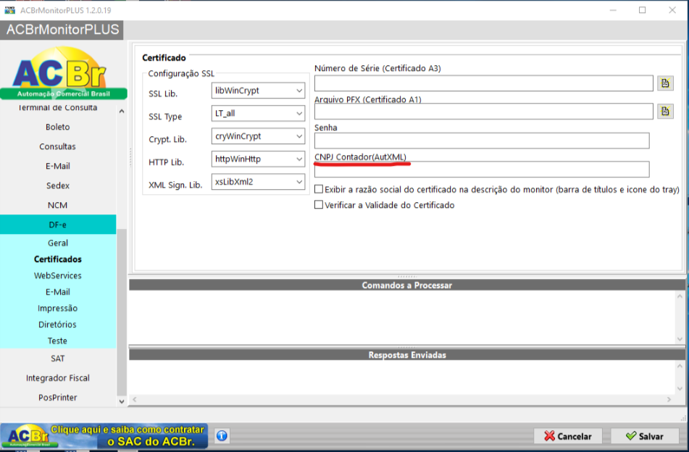Click the browse icon for Número de Série

(665, 83)
